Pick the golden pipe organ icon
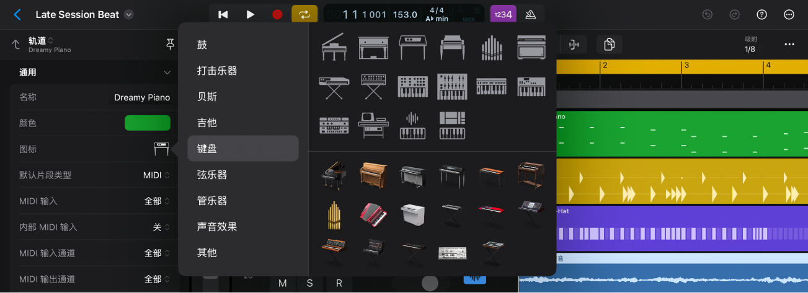 pos(334,214)
